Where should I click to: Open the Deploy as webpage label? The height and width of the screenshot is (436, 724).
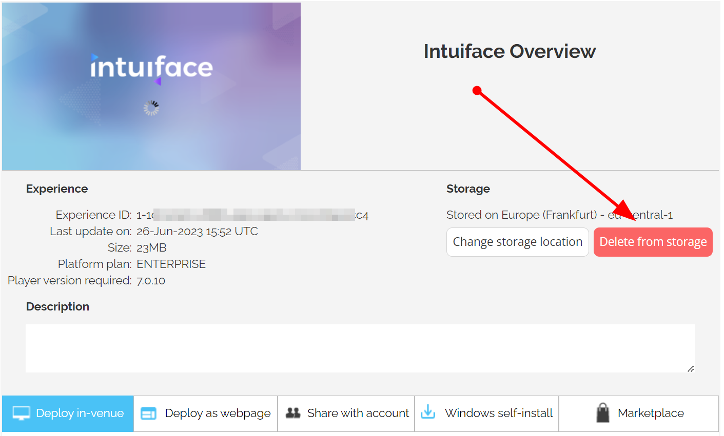click(x=218, y=413)
